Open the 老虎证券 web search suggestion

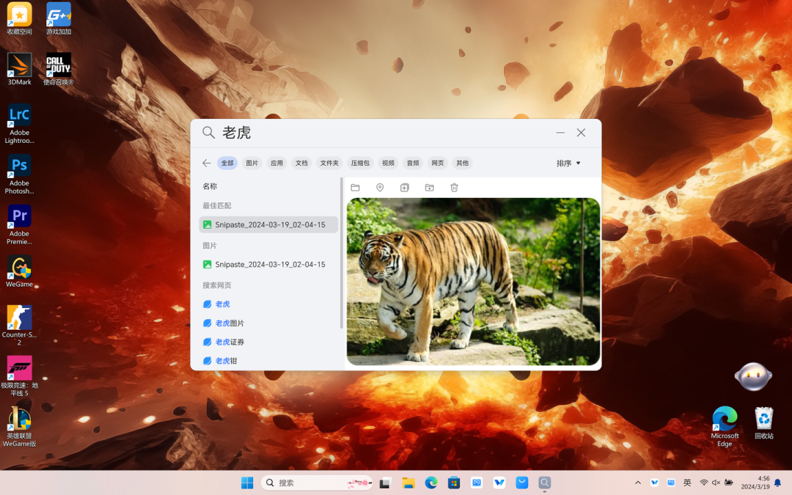tap(230, 342)
